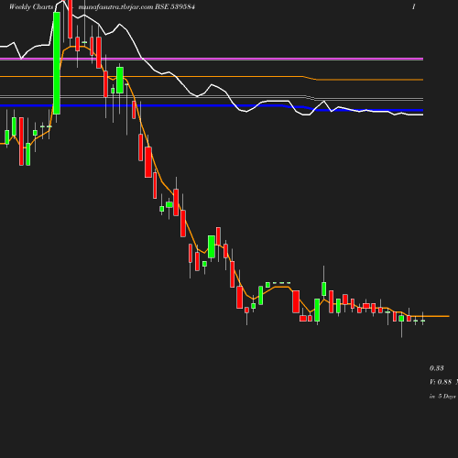The image size is (458, 458).
Task: Click the tallest green candlestick near the chart's left peak
Action: tap(57, 63)
